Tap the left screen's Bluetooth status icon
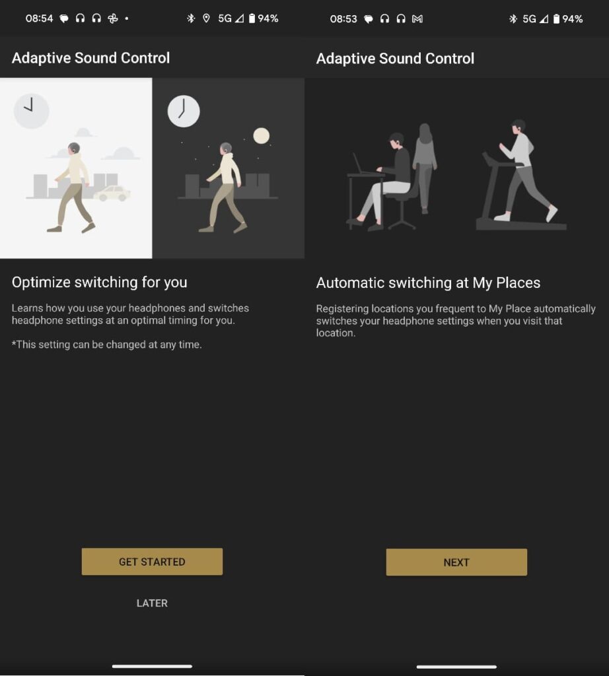This screenshot has height=676, width=609. pos(191,18)
